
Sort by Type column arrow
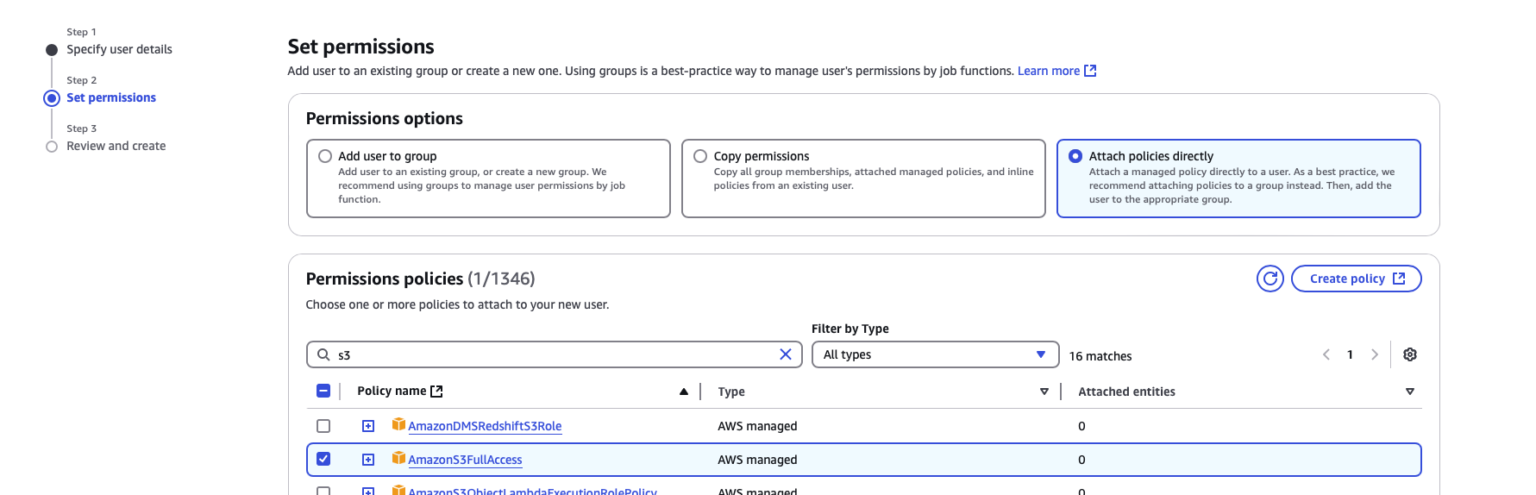1044,392
